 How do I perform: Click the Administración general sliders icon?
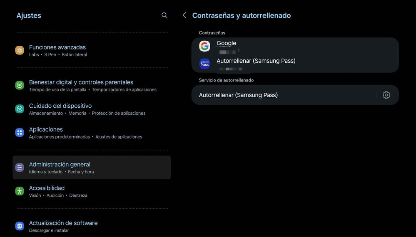pyautogui.click(x=20, y=168)
